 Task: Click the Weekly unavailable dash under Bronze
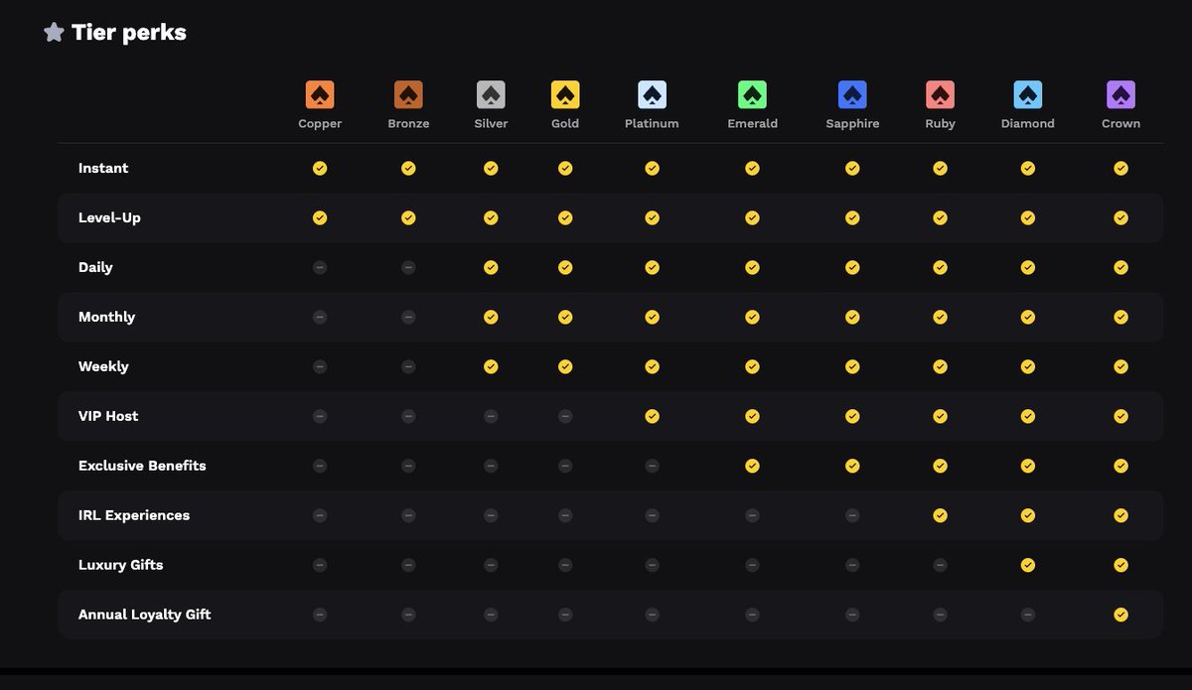[408, 367]
